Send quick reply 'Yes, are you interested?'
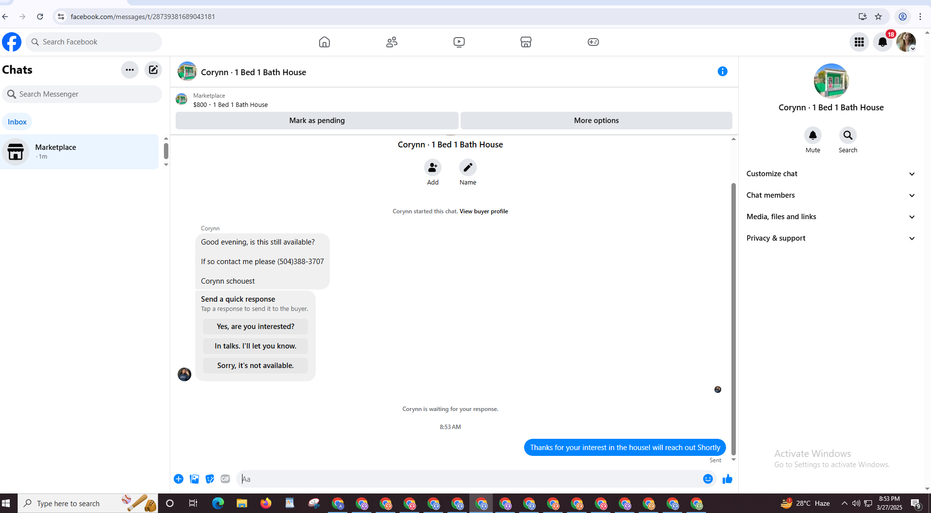 [x=255, y=327]
